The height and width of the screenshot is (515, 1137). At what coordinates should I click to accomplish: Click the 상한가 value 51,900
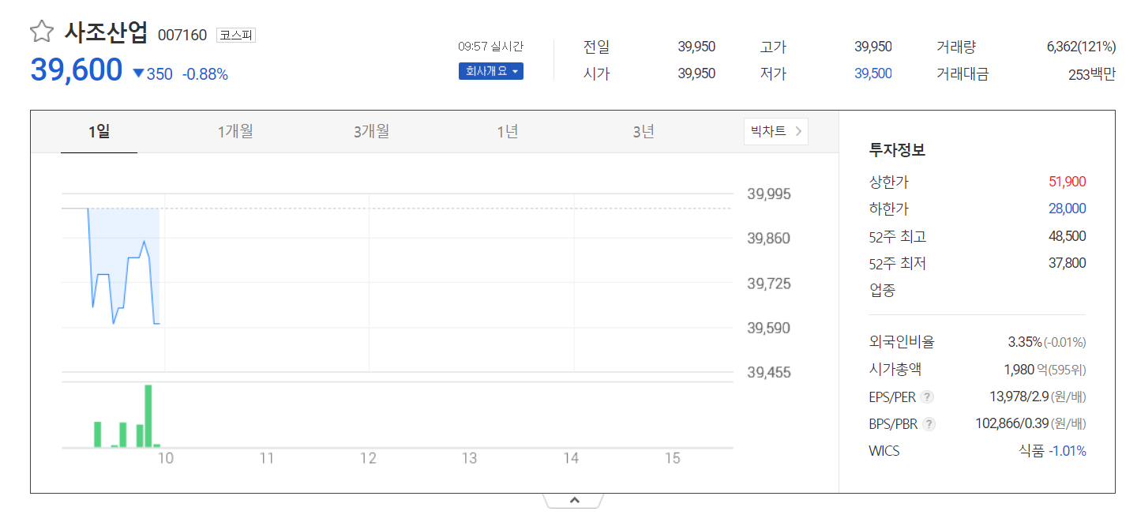[1068, 182]
